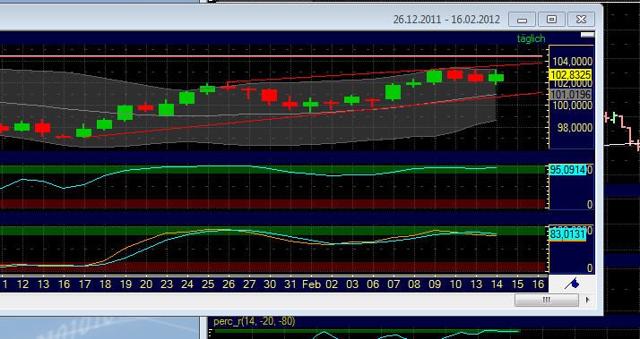Click date 16 at the axis end
The height and width of the screenshot is (339, 640).
[539, 284]
